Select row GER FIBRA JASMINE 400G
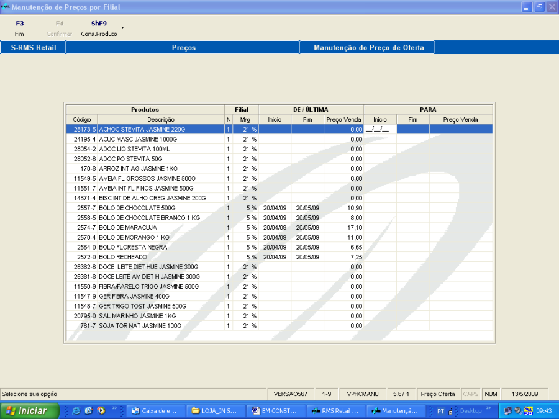The width and height of the screenshot is (559, 419). pyautogui.click(x=279, y=296)
